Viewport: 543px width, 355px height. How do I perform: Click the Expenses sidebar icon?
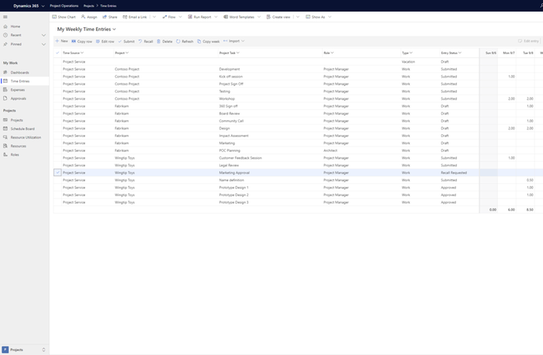(x=5, y=90)
